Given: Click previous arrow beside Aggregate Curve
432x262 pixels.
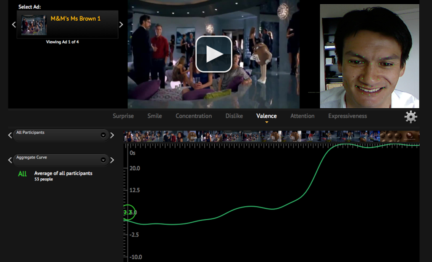Looking at the screenshot, I should (10, 160).
